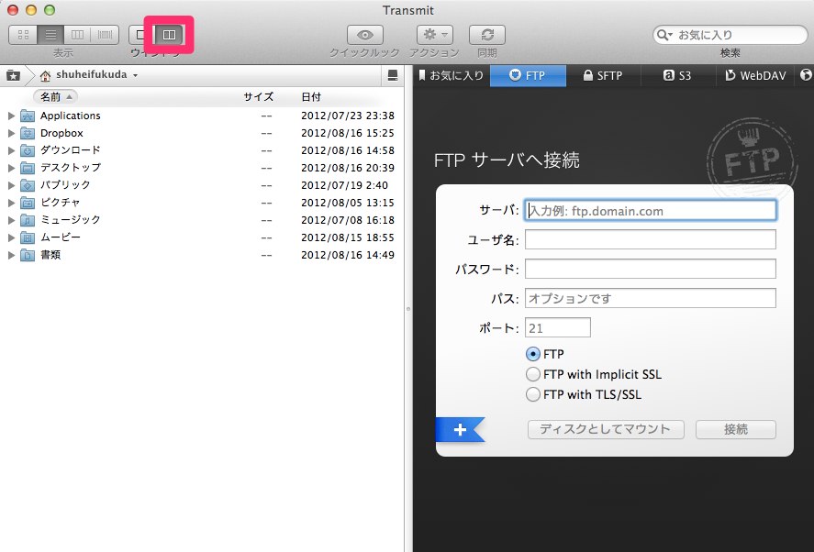This screenshot has height=552, width=814.
Task: Select the ダウンロード folder icon
Action: (x=28, y=150)
